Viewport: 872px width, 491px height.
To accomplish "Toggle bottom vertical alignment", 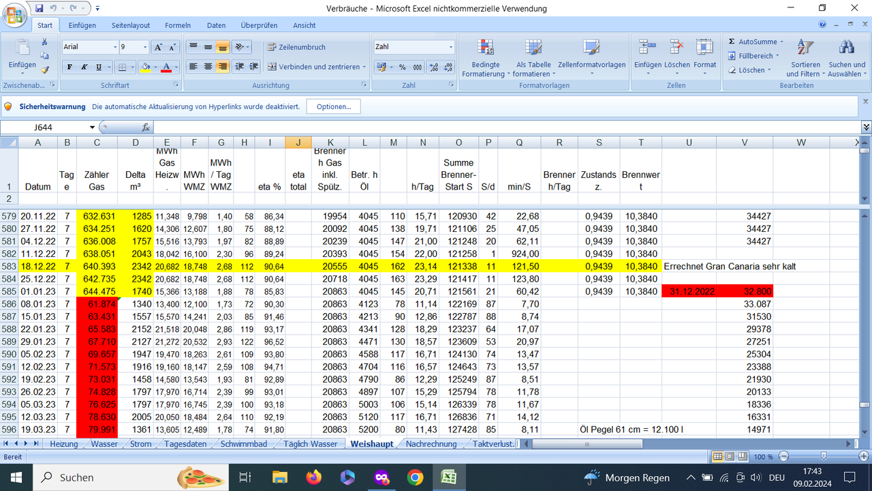I will (x=223, y=47).
